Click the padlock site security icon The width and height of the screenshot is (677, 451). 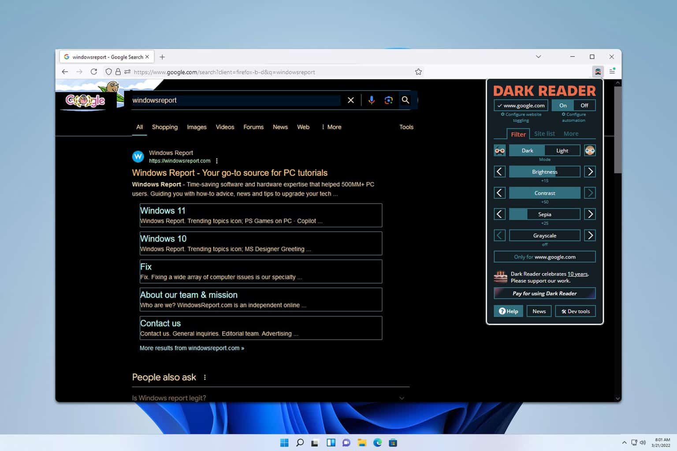(x=118, y=72)
